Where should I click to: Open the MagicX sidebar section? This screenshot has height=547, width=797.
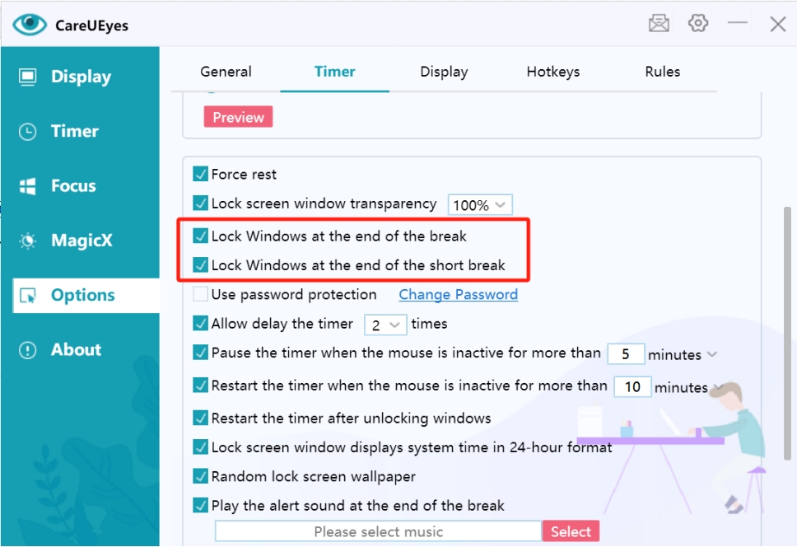pyautogui.click(x=81, y=241)
